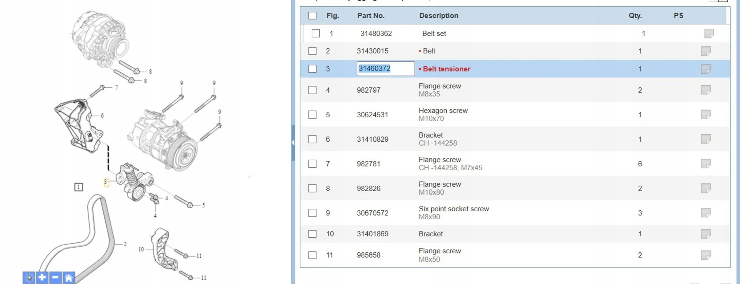Open the note icon for Six point socket screw
Viewport: 740px width, 284px height.
706,213
